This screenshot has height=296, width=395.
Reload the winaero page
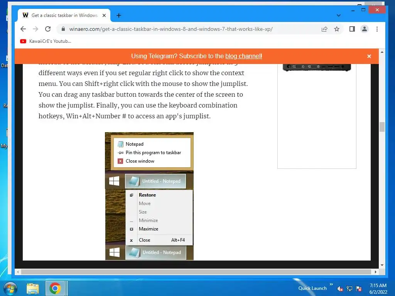(48, 29)
